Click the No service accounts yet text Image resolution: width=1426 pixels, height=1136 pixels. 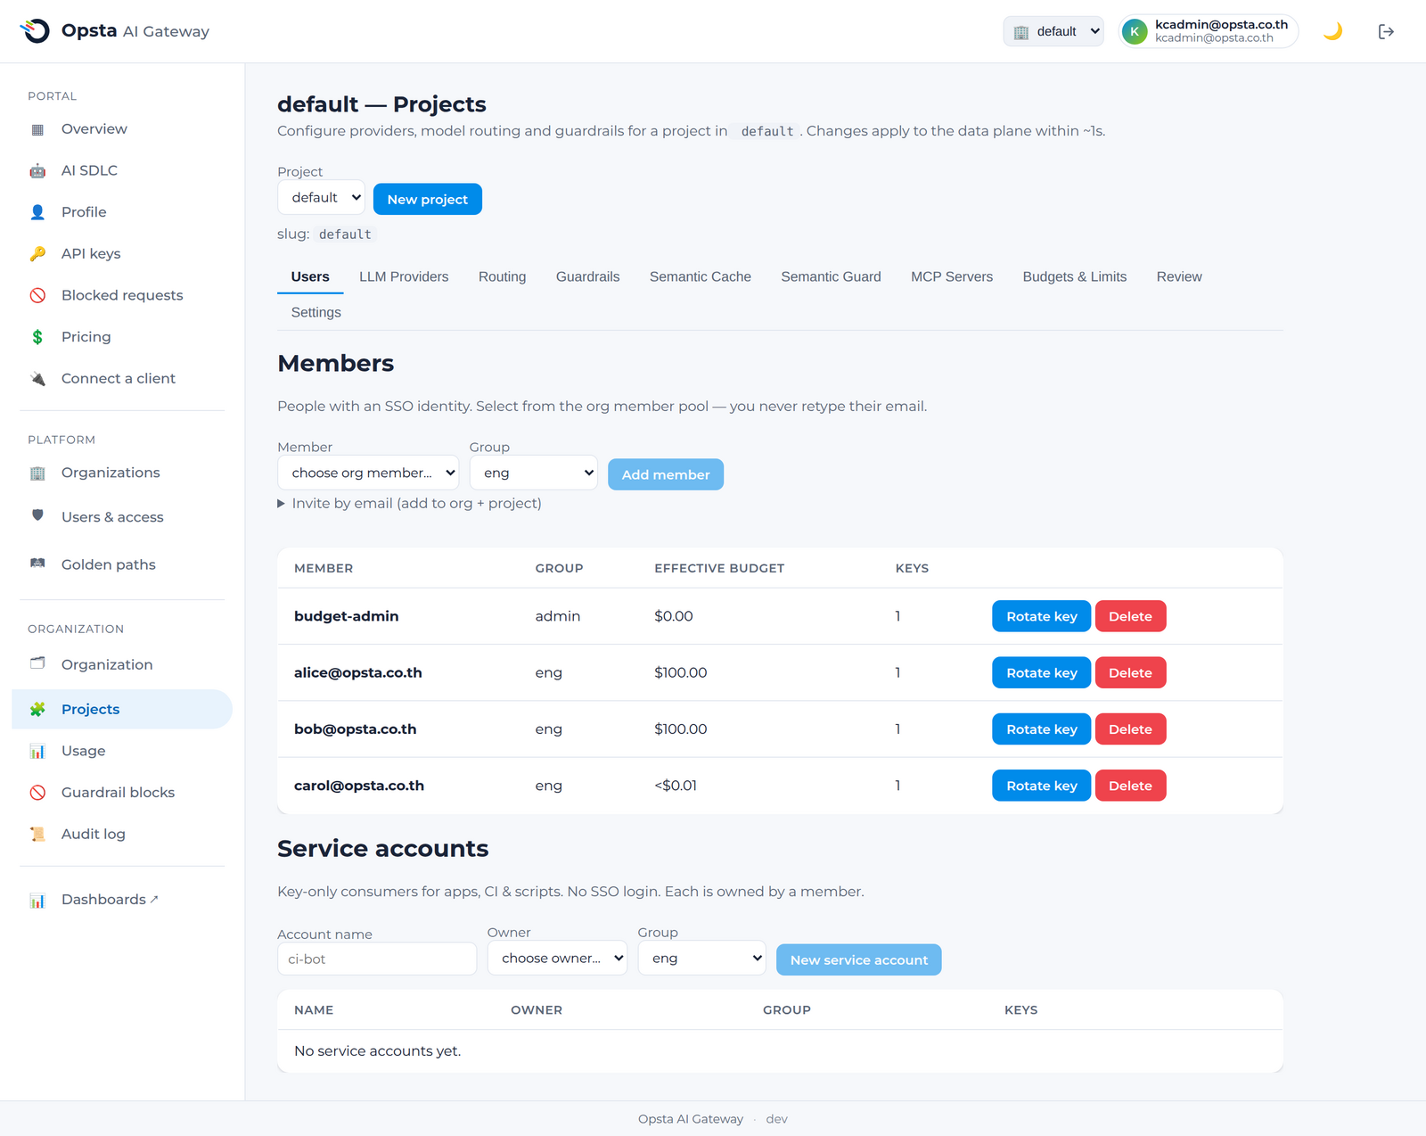tap(378, 1051)
